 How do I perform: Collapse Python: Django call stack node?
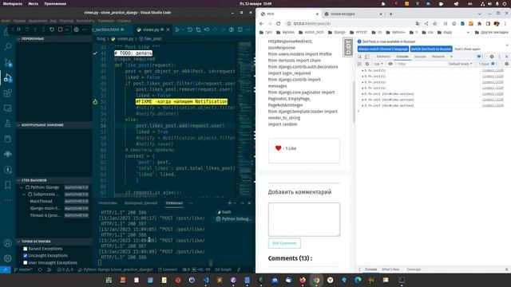coord(22,187)
